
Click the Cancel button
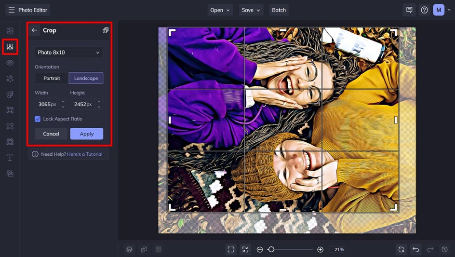pos(51,134)
